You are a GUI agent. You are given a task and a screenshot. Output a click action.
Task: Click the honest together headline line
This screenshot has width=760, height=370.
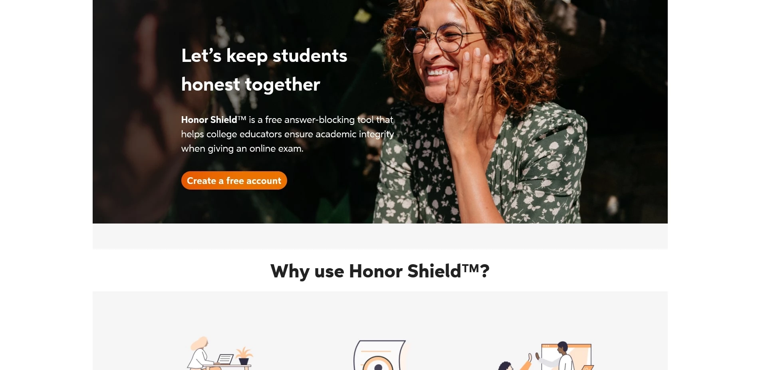click(250, 84)
